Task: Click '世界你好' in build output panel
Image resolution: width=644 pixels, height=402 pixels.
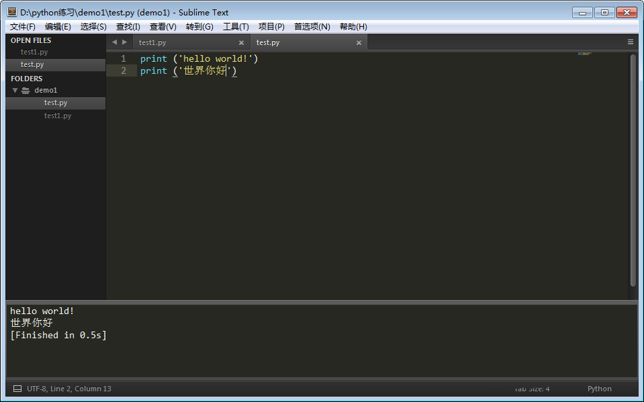Action: [32, 323]
